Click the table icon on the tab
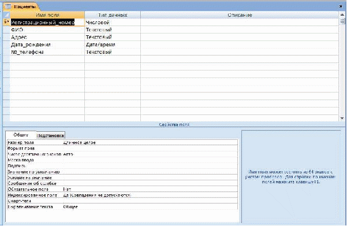 [8, 6]
